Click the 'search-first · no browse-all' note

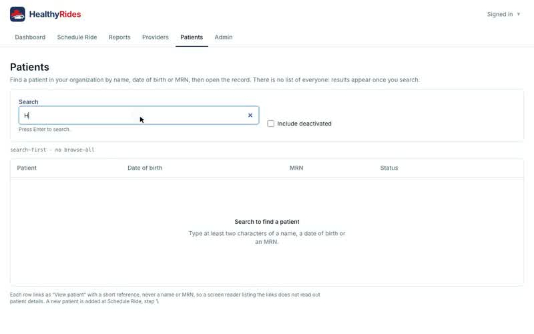52,150
